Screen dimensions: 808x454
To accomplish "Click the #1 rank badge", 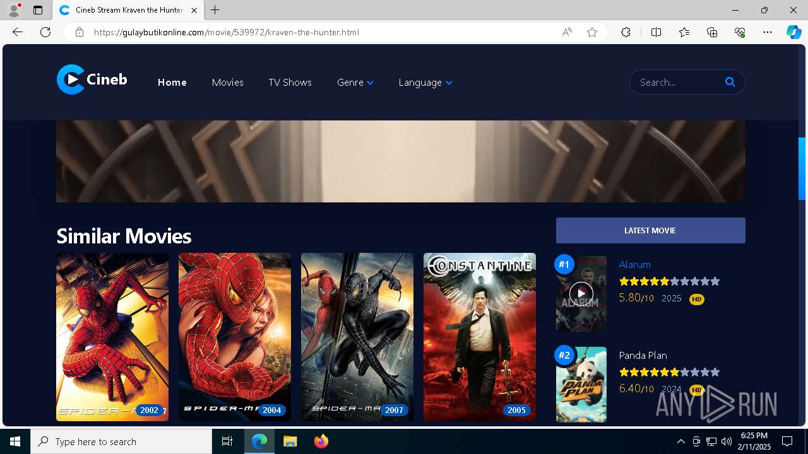I will click(564, 264).
